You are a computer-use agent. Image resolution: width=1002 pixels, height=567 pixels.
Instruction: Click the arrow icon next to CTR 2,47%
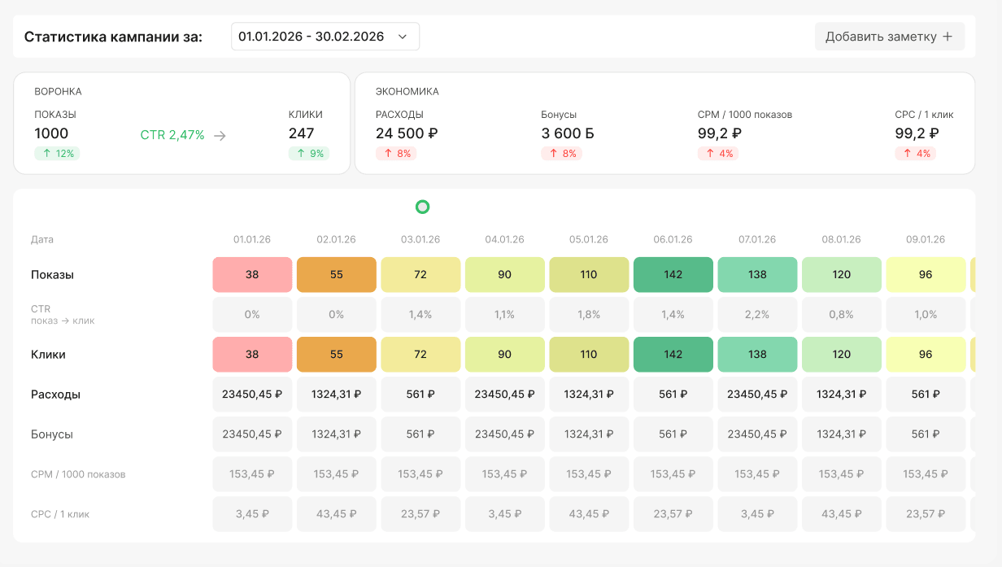click(220, 135)
